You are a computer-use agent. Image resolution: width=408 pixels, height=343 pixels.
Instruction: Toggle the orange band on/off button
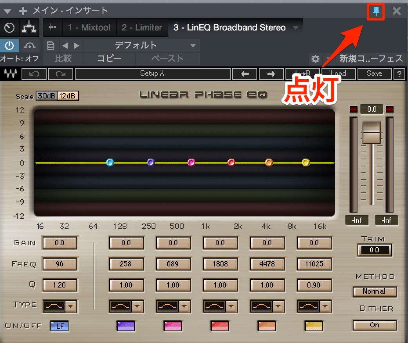(x=267, y=326)
